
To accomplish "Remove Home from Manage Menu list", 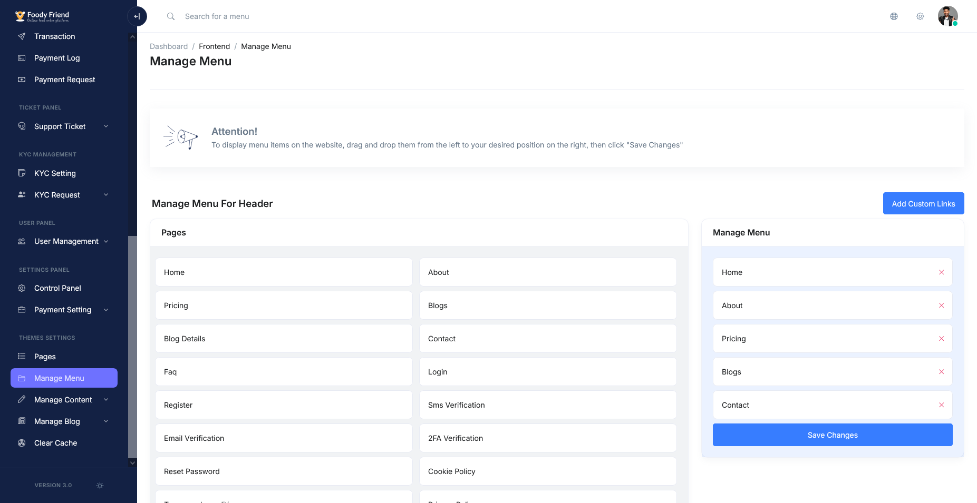I will point(941,272).
